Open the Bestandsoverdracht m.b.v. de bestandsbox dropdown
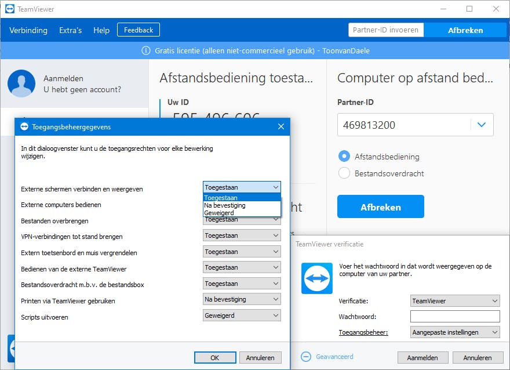 click(x=242, y=284)
